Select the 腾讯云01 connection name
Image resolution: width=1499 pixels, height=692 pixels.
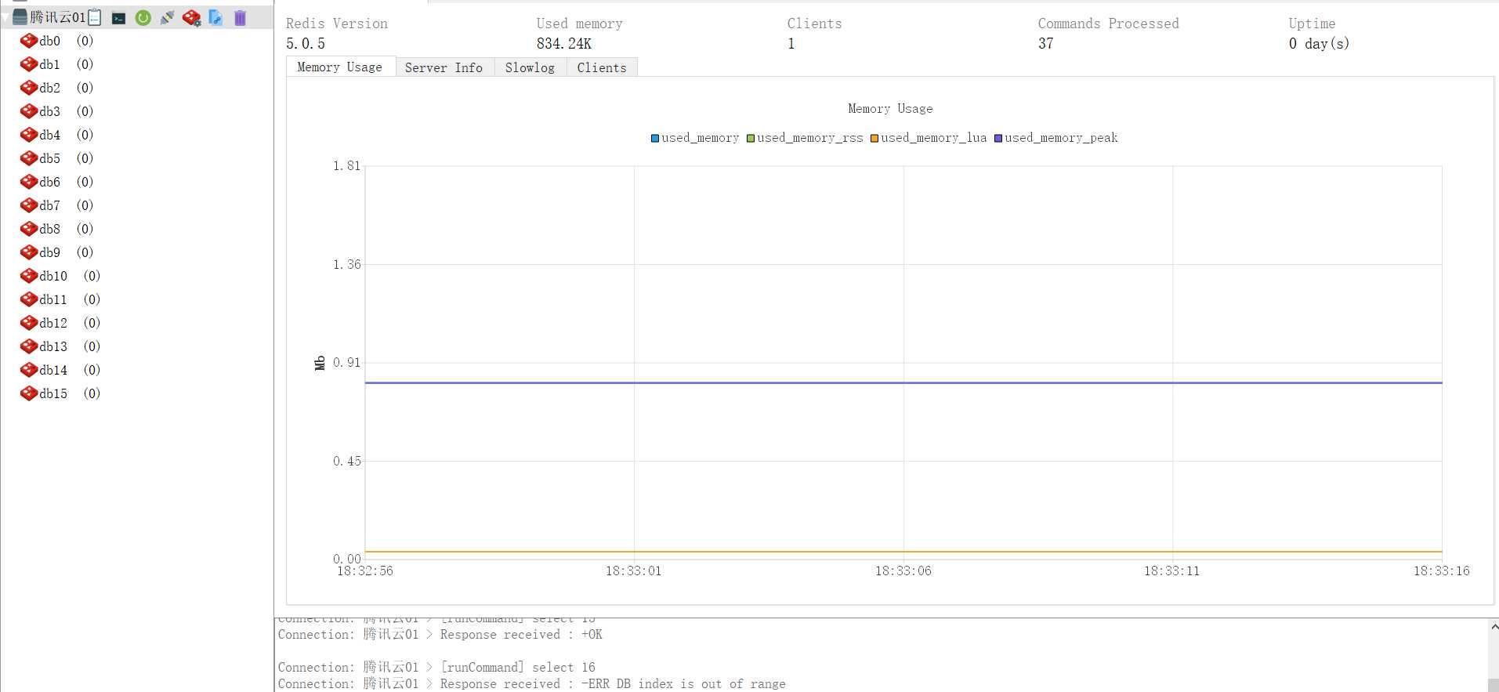pyautogui.click(x=57, y=17)
